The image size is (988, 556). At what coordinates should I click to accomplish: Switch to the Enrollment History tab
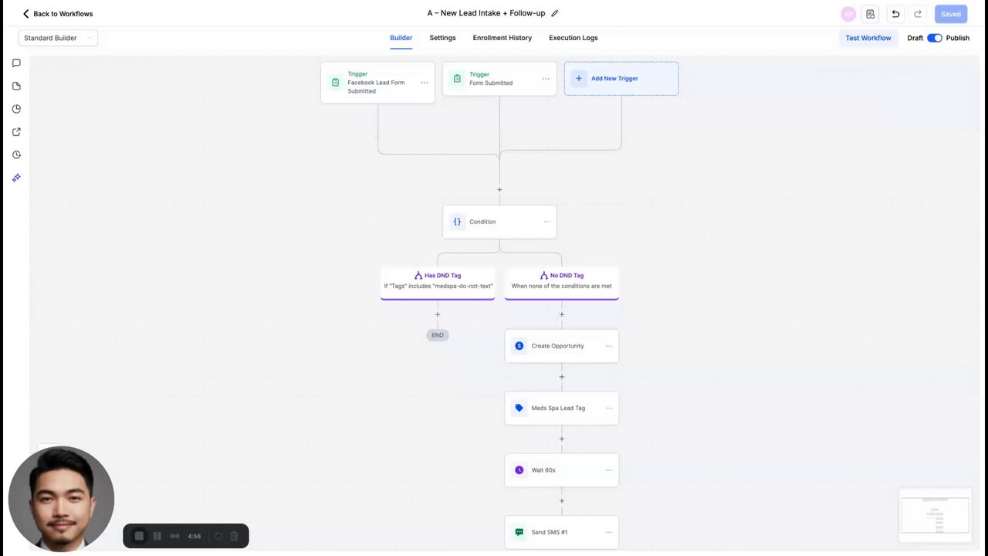click(502, 38)
